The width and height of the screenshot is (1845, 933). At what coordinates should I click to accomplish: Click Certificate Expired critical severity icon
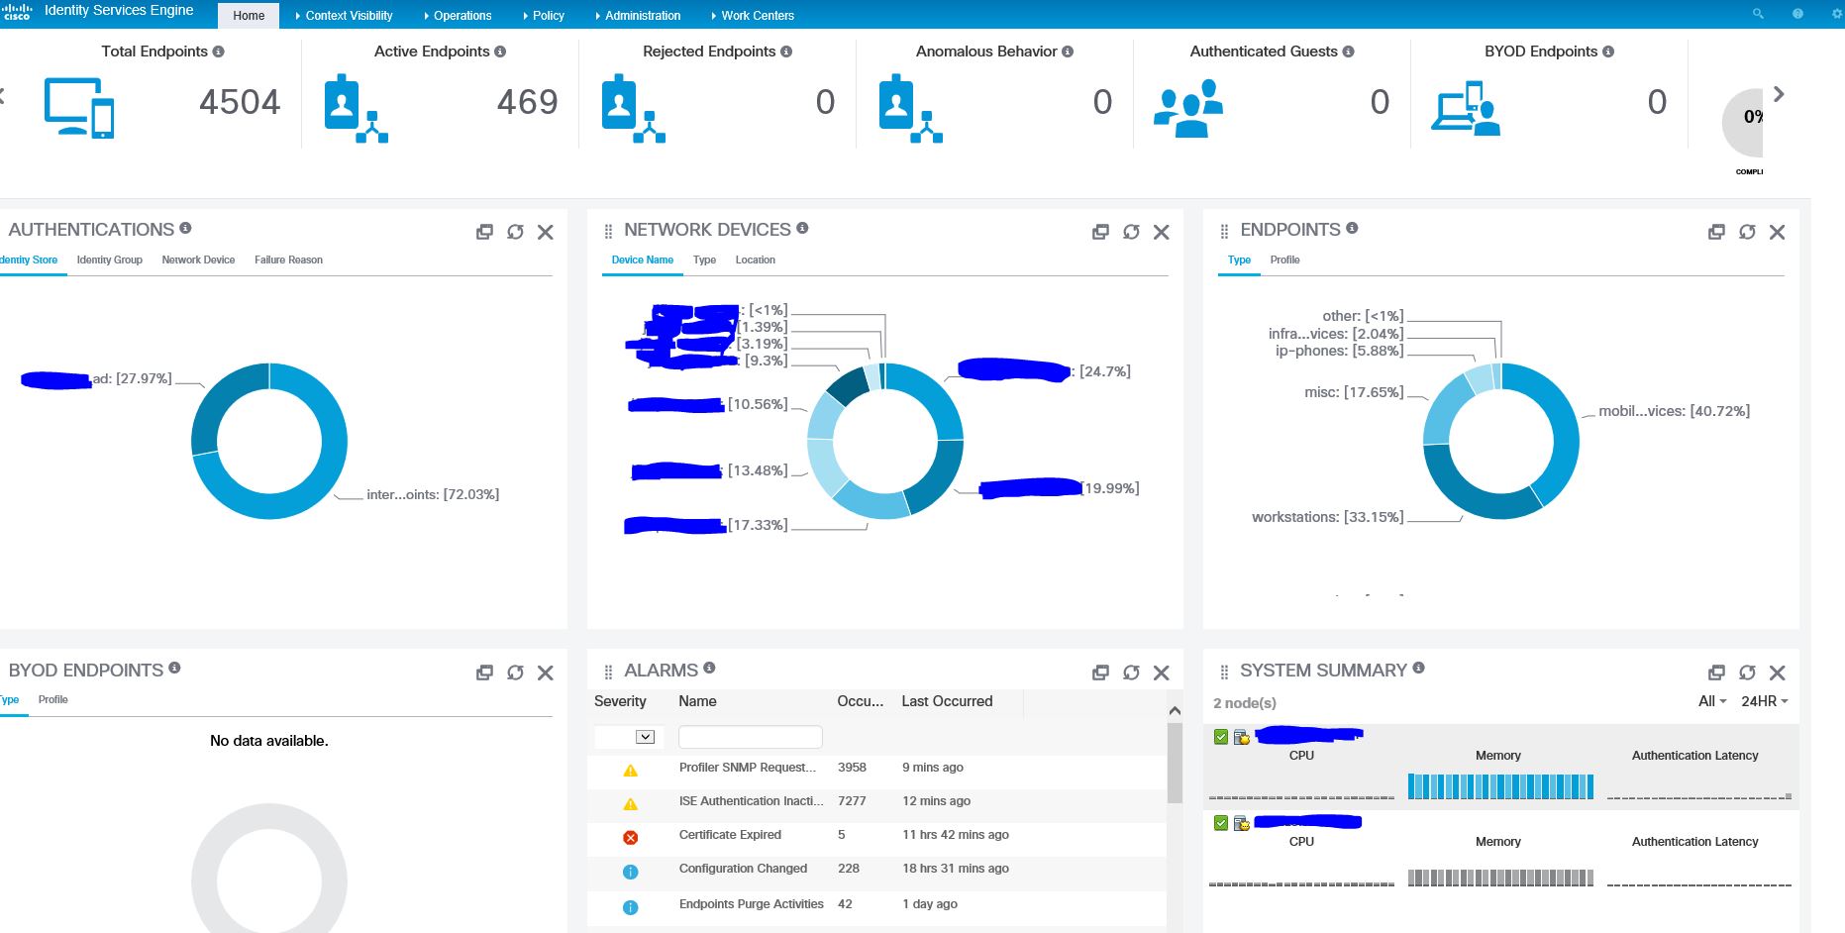[x=630, y=838]
